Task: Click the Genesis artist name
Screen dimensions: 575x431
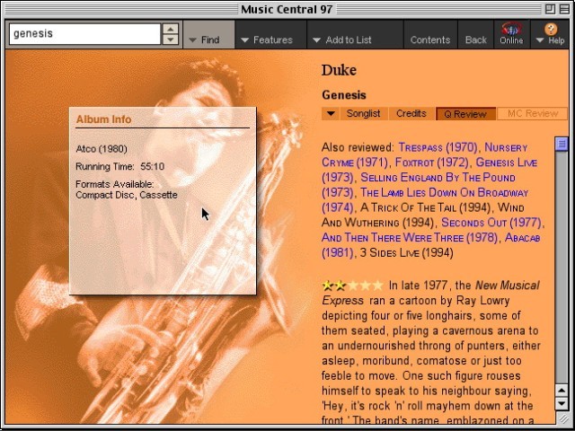Action: pos(343,95)
